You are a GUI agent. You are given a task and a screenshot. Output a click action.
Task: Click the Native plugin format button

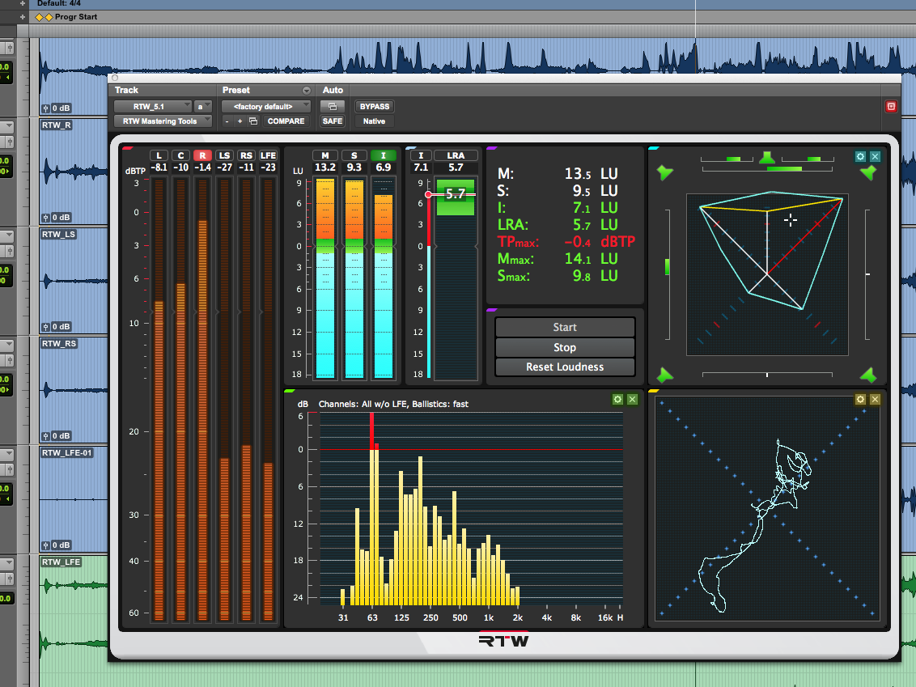pyautogui.click(x=374, y=121)
